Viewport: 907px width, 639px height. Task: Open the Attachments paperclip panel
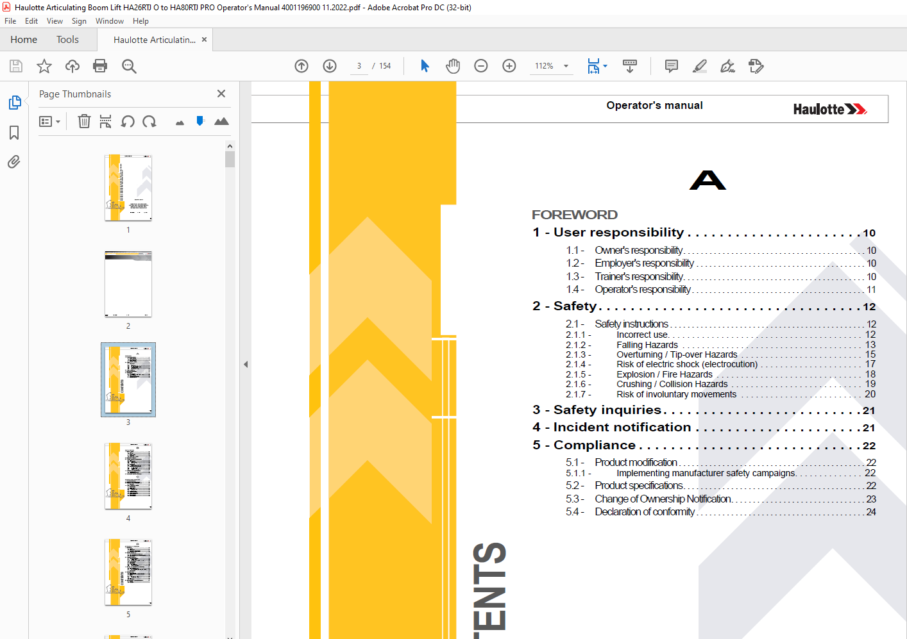[14, 162]
